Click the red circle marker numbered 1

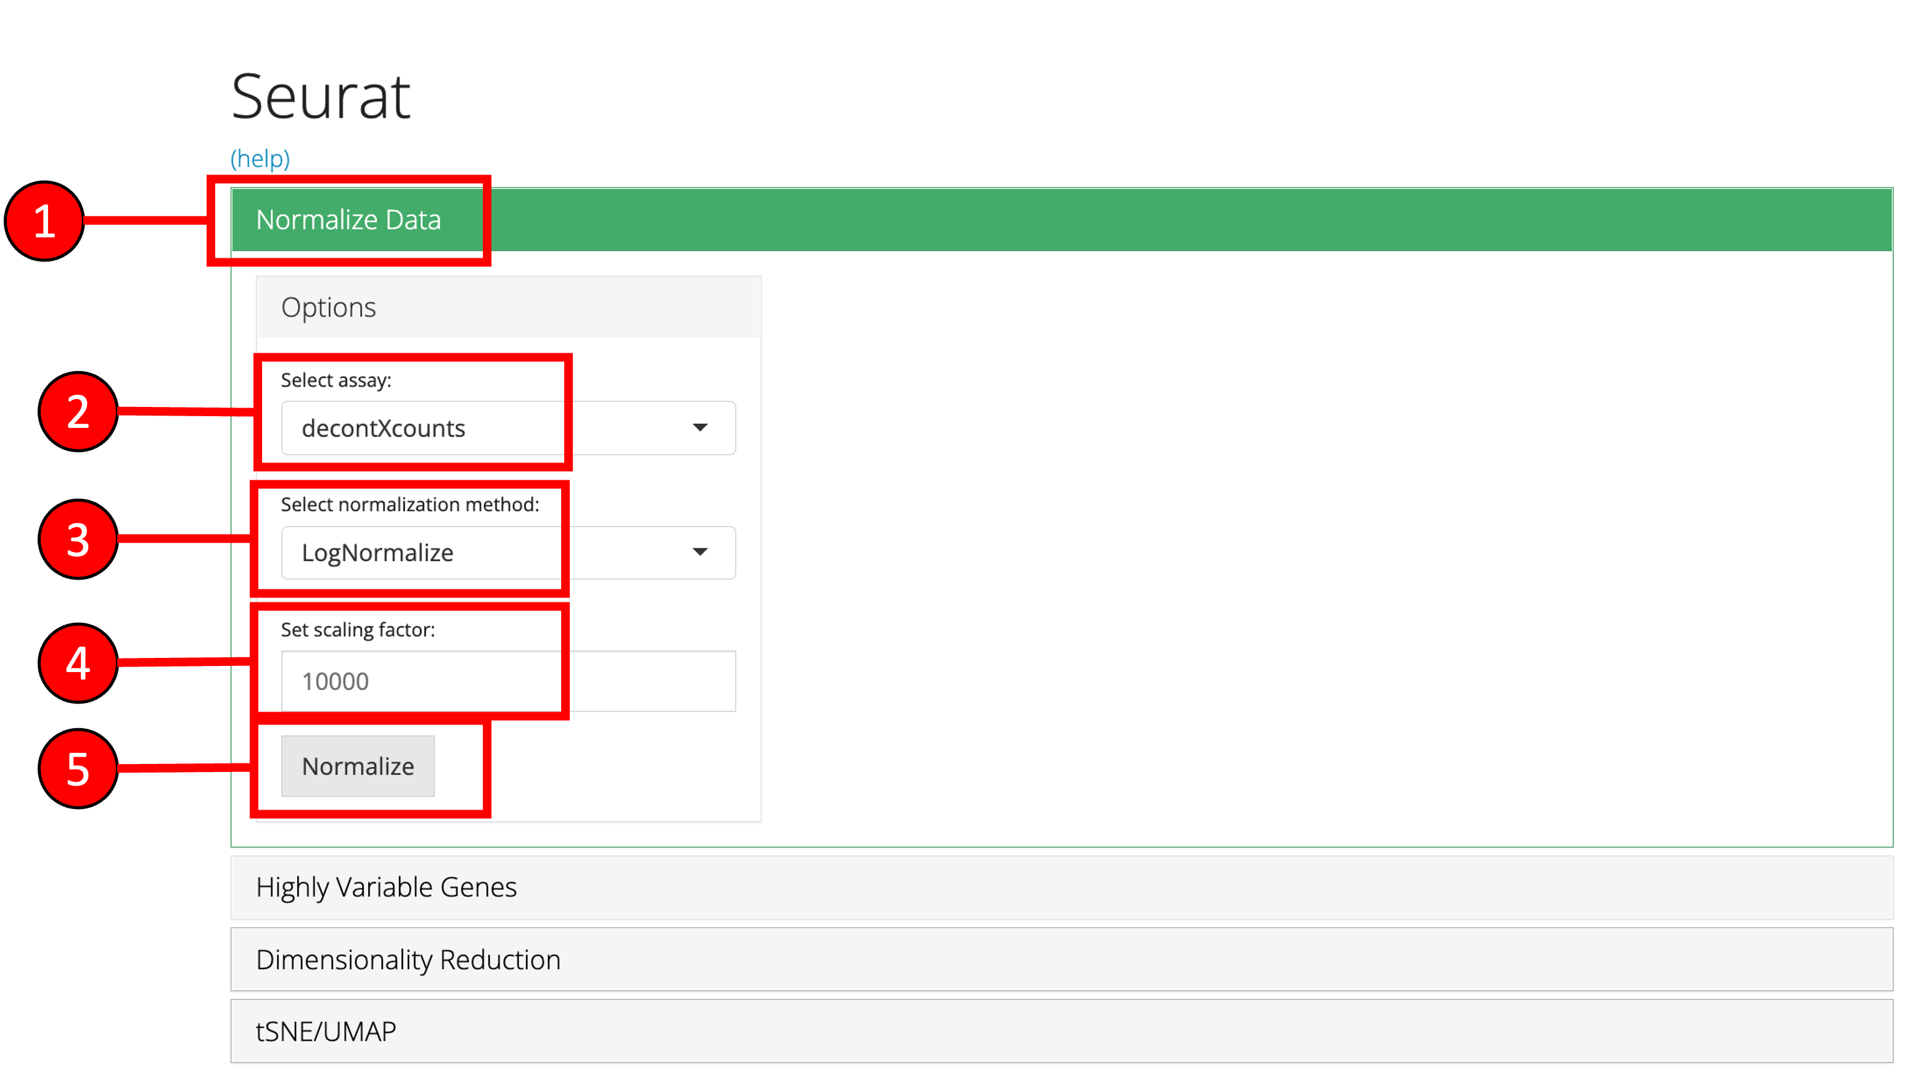[x=44, y=221]
